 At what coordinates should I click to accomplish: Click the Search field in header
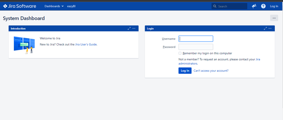pos(229,6)
